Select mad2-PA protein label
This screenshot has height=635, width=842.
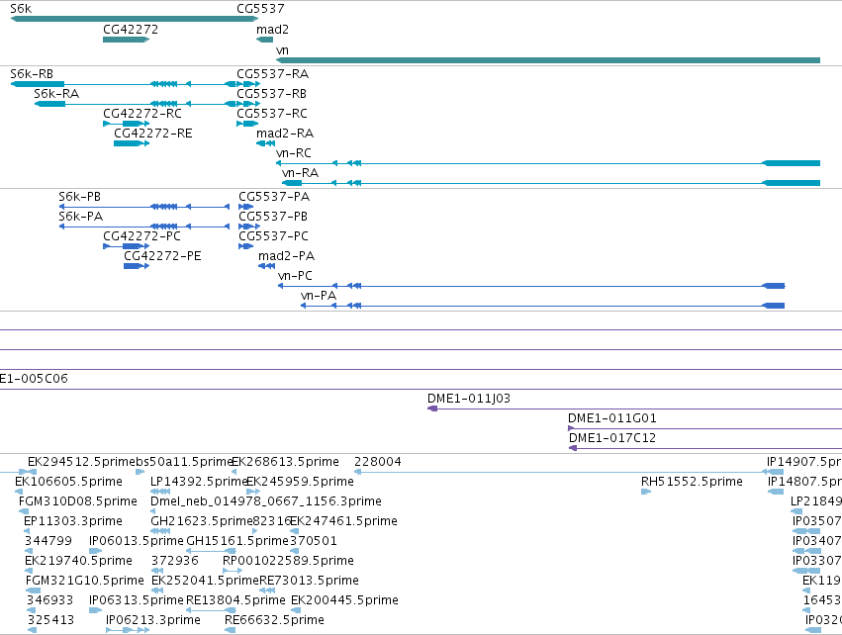[287, 256]
